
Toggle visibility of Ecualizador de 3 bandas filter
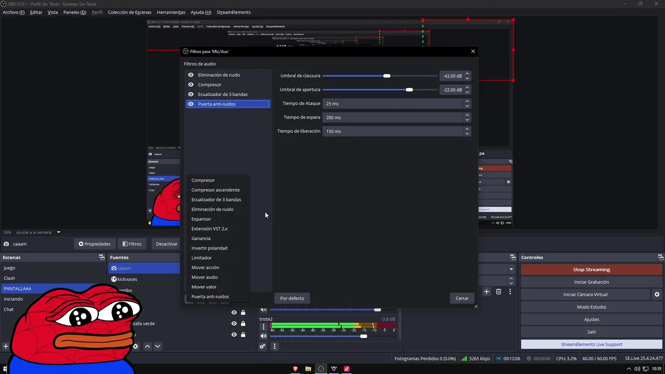[x=191, y=94]
